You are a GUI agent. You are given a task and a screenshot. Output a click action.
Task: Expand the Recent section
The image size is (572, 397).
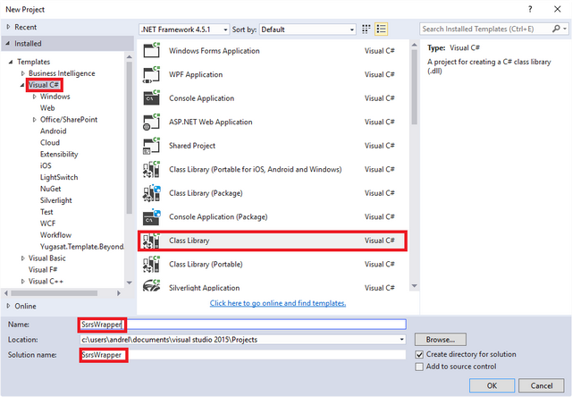(8, 27)
